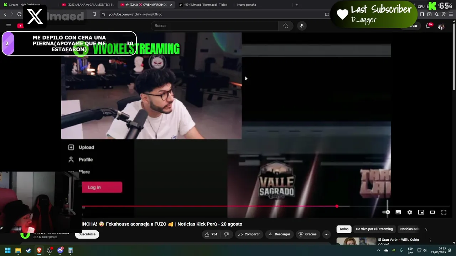Switch to theater mode in the player
The width and height of the screenshot is (456, 256).
[432, 212]
